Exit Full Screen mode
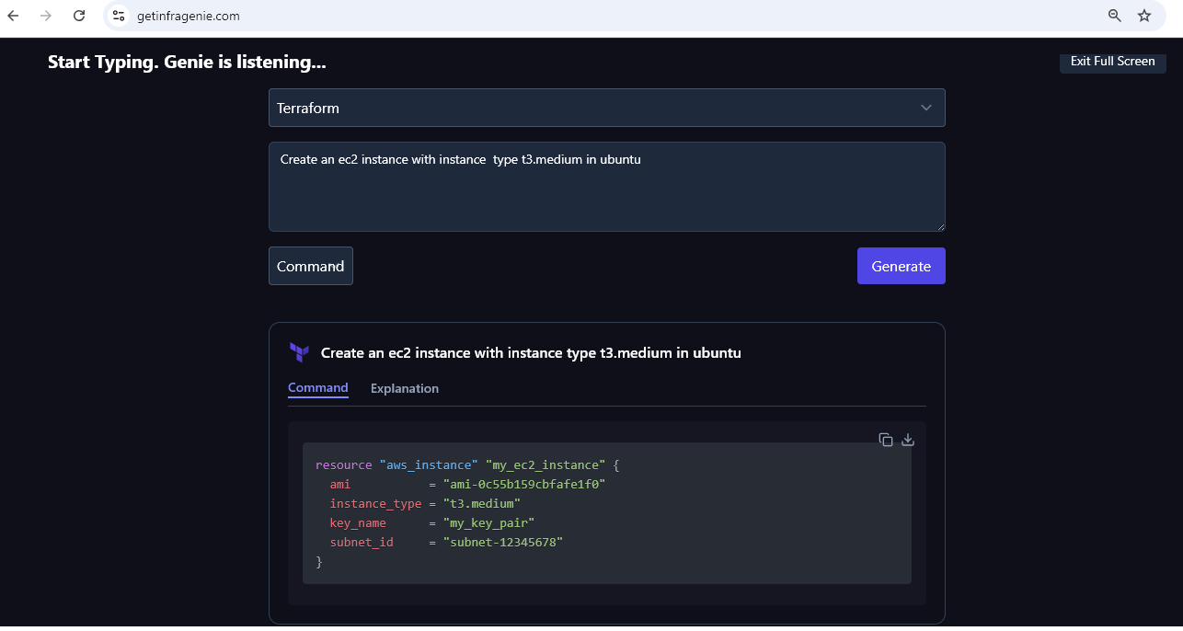 tap(1112, 62)
